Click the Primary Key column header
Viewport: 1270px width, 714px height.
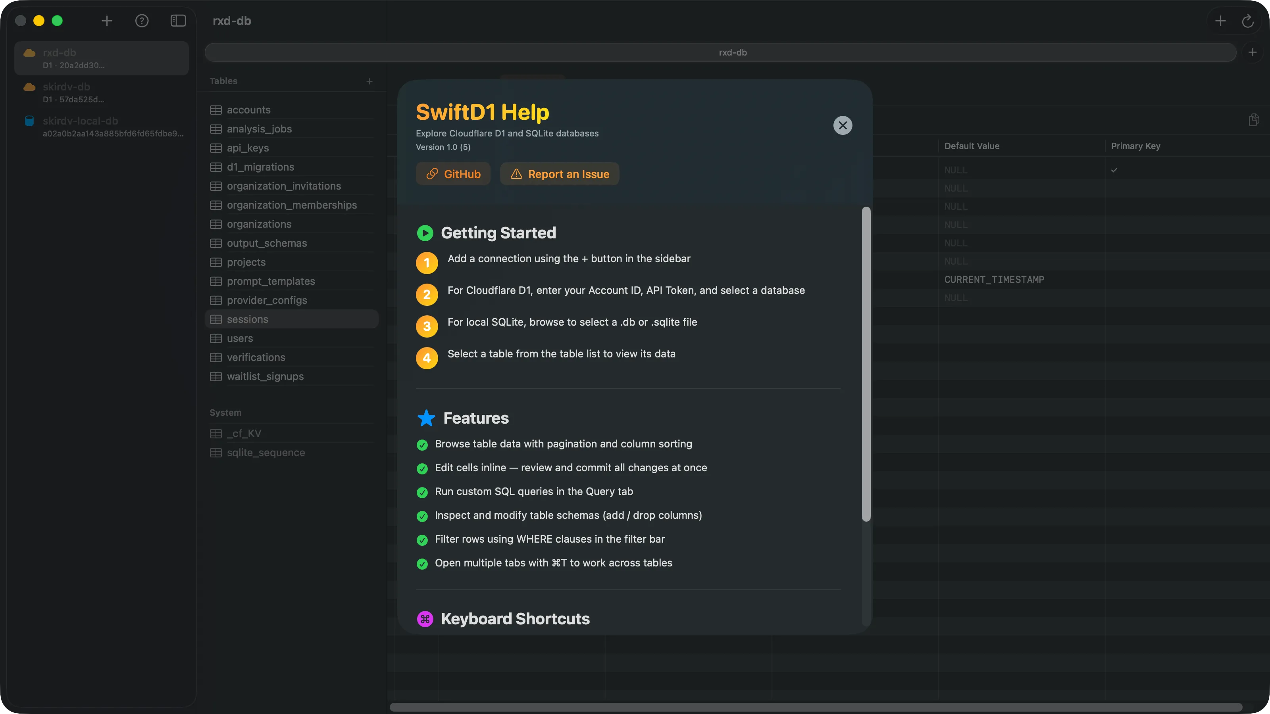click(x=1135, y=146)
